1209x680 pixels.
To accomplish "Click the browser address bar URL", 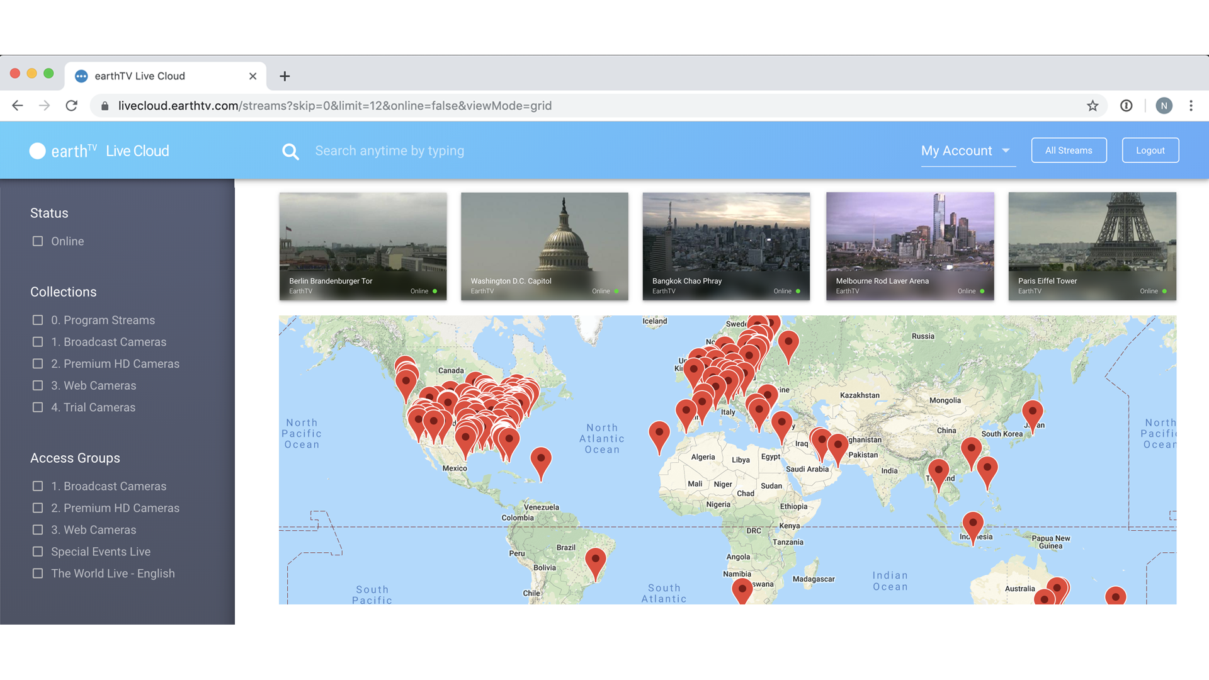I will pyautogui.click(x=335, y=106).
